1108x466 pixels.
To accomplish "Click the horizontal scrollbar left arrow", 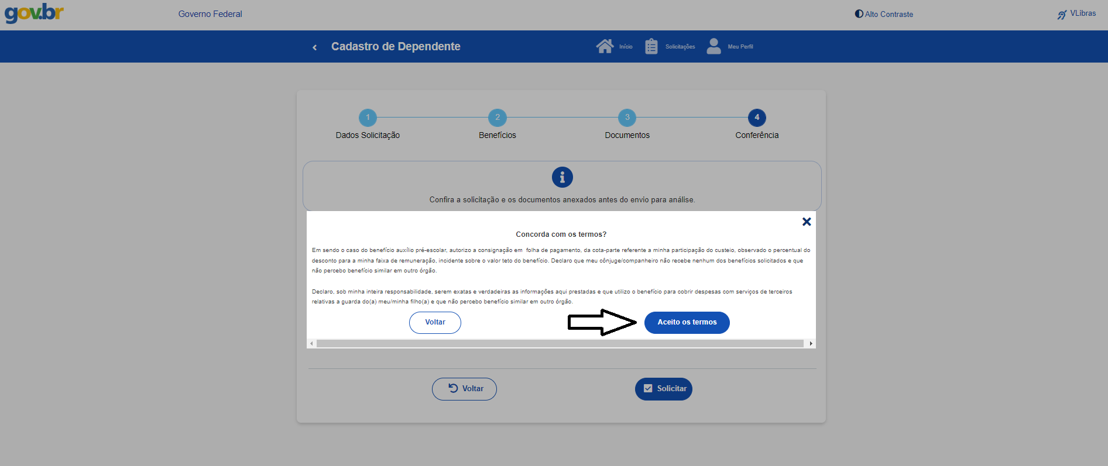I will (311, 344).
